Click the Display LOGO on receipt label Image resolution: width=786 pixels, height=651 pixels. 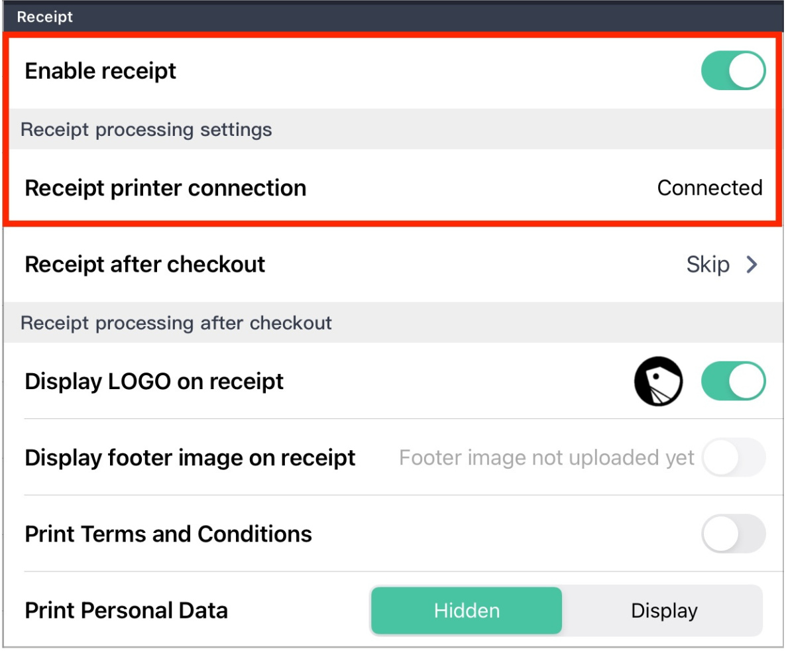pyautogui.click(x=154, y=381)
